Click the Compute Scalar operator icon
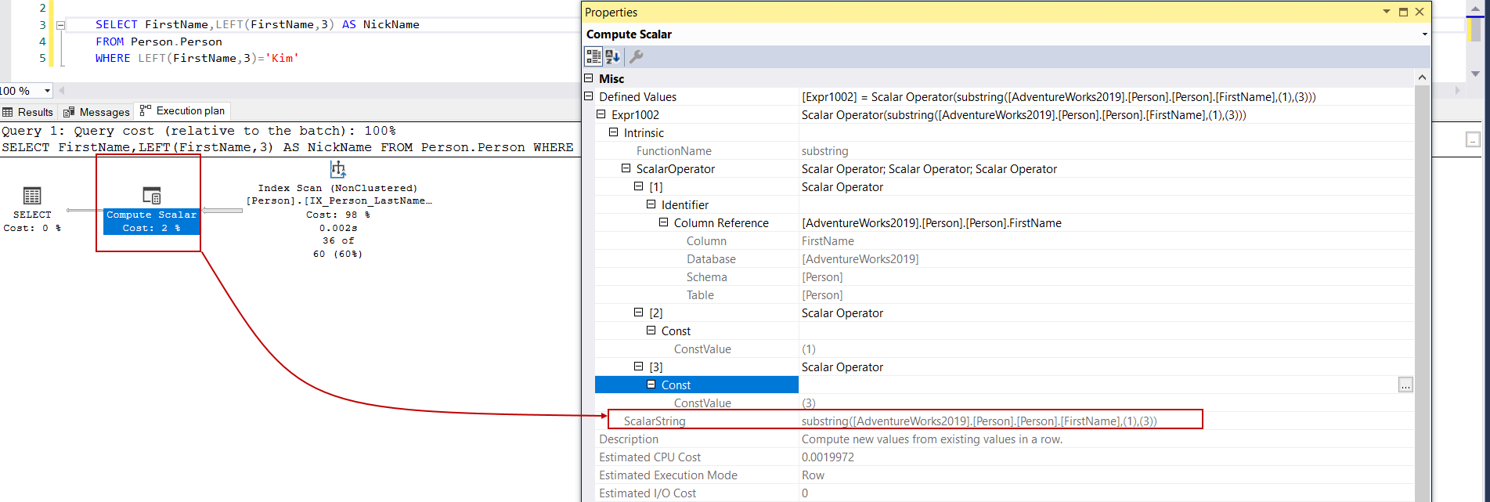The height and width of the screenshot is (502, 1490). (x=152, y=195)
